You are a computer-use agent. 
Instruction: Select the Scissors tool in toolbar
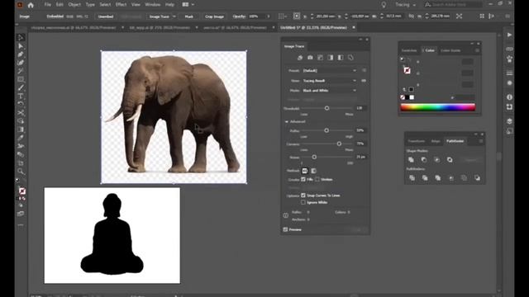(21, 113)
